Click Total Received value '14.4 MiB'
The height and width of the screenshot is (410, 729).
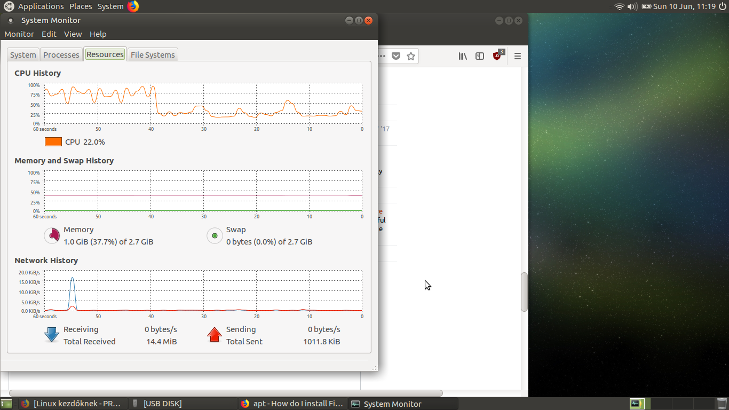(x=162, y=342)
